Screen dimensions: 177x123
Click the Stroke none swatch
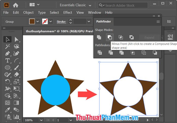[x=45, y=21]
